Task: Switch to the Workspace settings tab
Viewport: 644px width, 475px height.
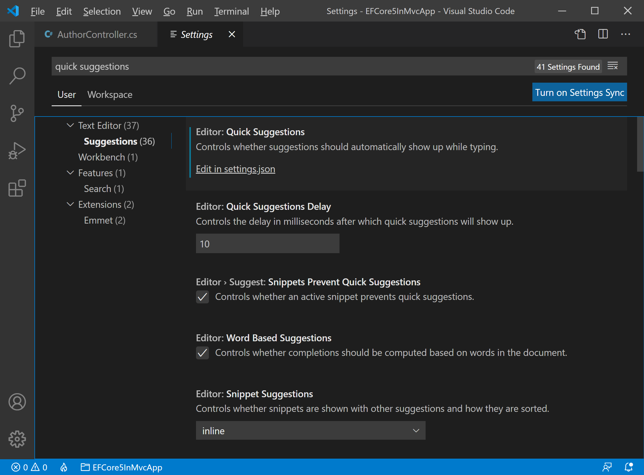Action: pos(110,95)
